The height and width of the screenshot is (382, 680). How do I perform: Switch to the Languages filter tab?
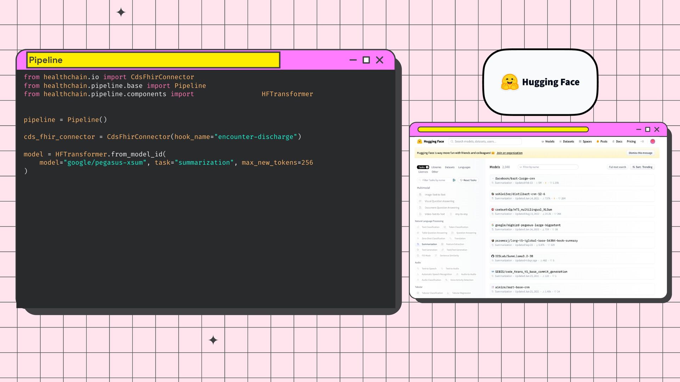point(464,167)
